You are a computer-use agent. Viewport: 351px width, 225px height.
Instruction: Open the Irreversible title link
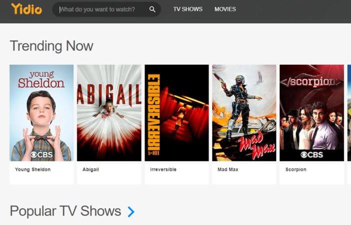[x=163, y=169]
